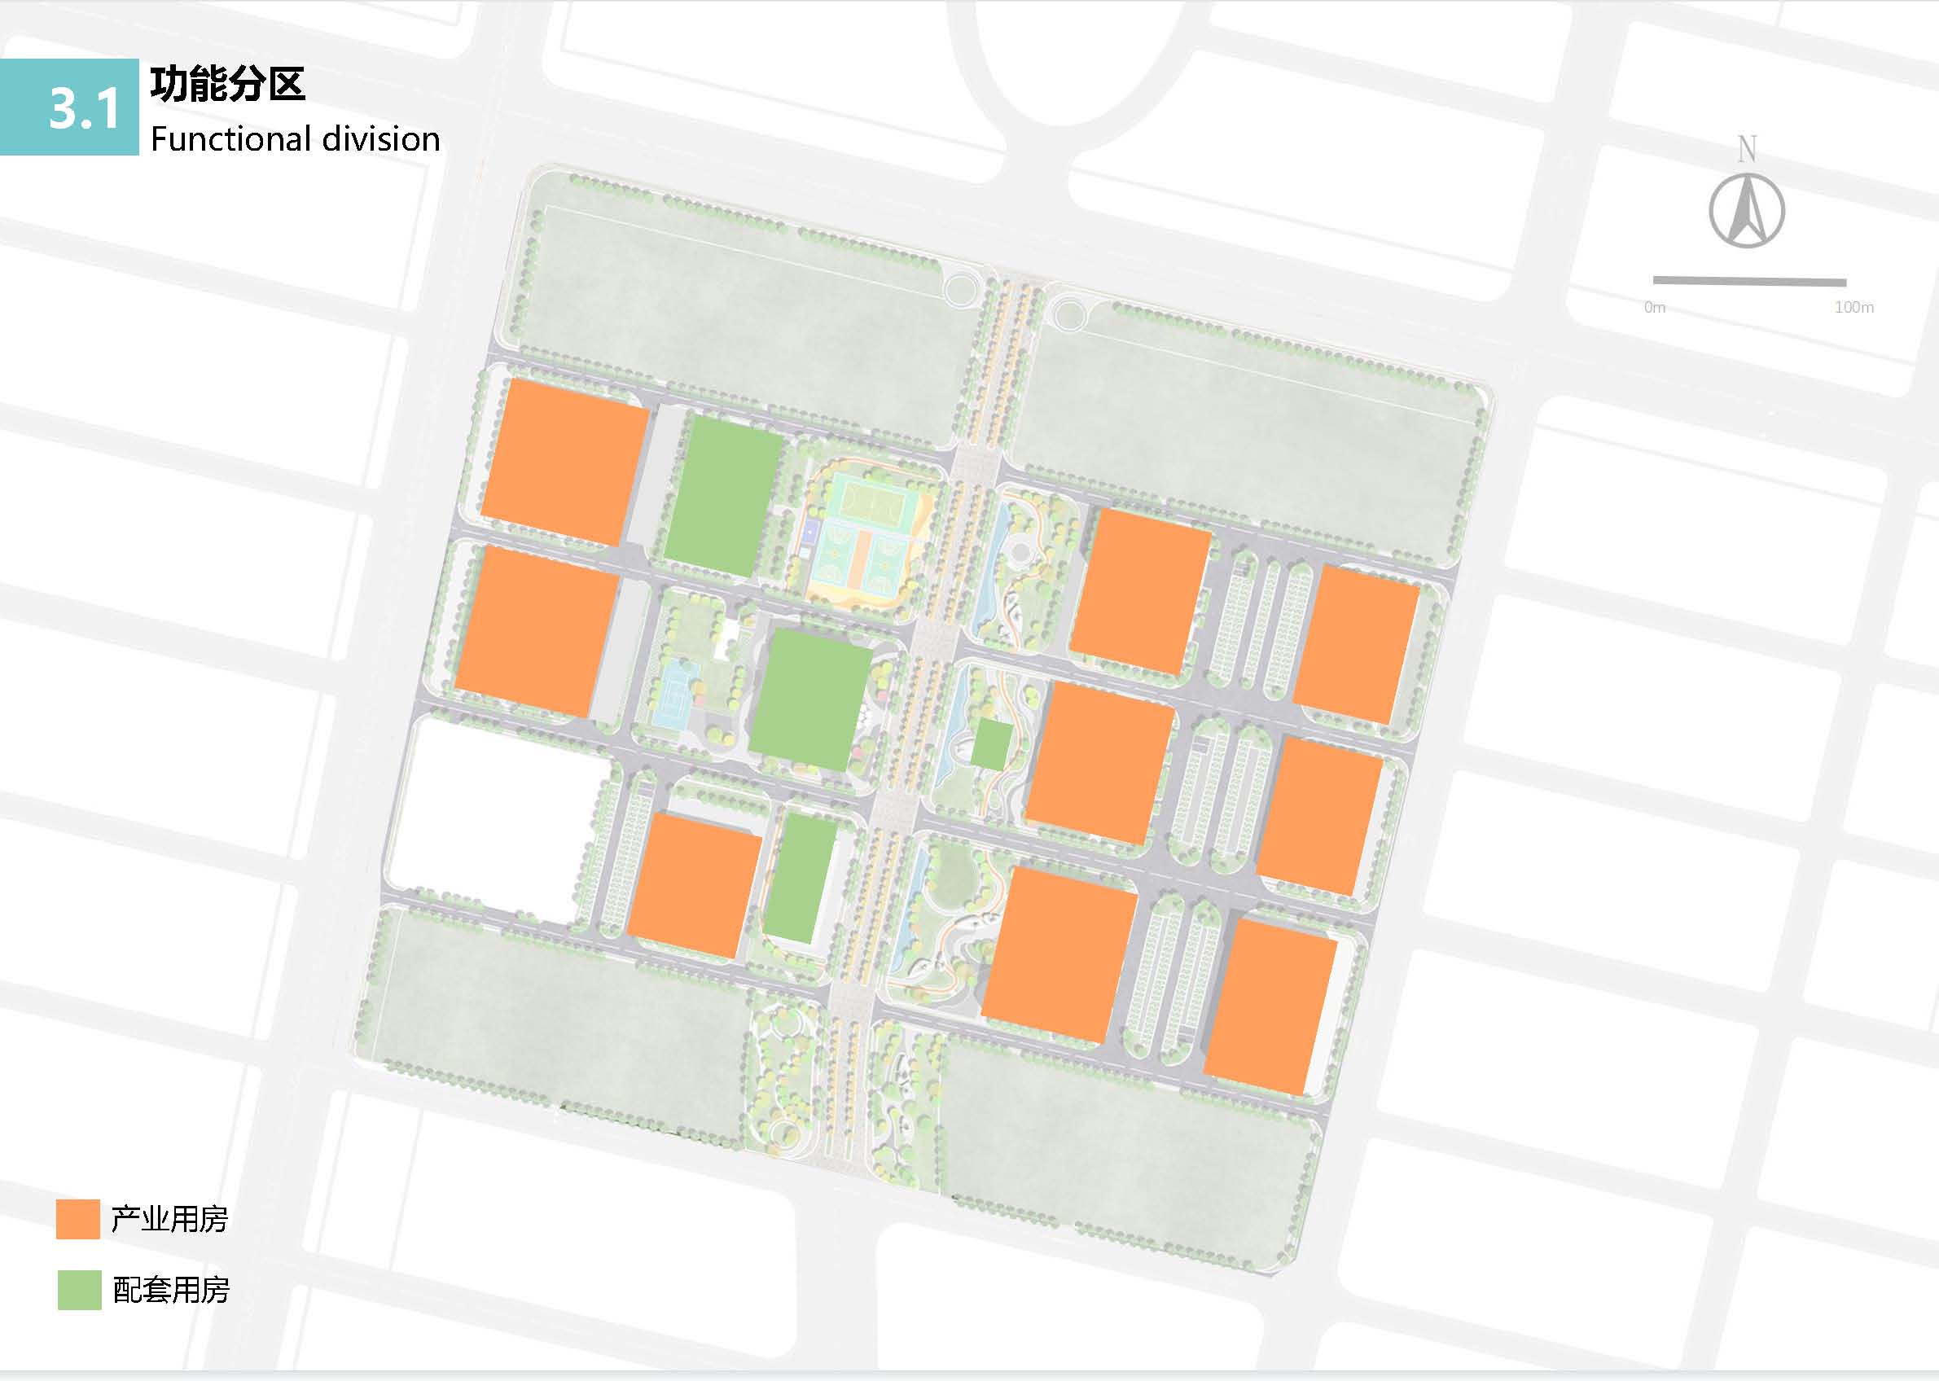
Task: Click the green 配套用房 legend swatch
Action: tap(79, 1290)
